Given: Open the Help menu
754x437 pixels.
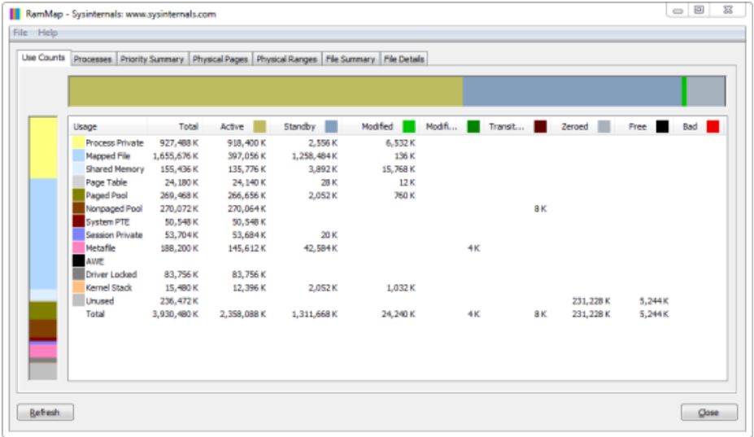Looking at the screenshot, I should click(48, 33).
